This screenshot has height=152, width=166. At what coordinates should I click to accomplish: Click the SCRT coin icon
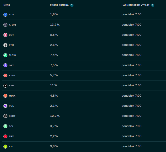pos(5,116)
